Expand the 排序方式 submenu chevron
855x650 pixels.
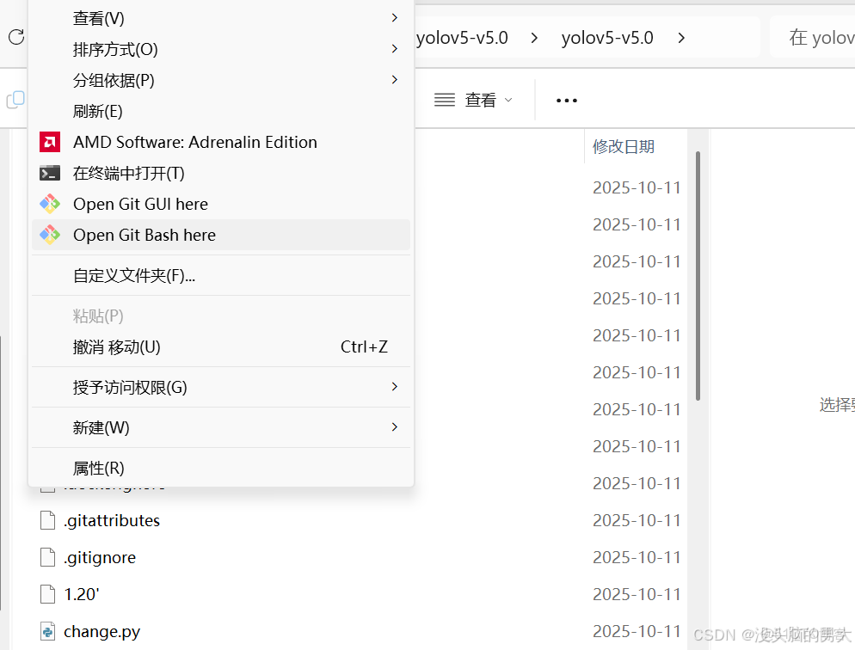[x=394, y=49]
